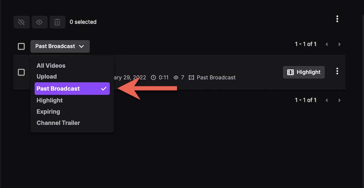Select Highlight in the filter list
Viewport: 364px width, 188px height.
tap(49, 100)
